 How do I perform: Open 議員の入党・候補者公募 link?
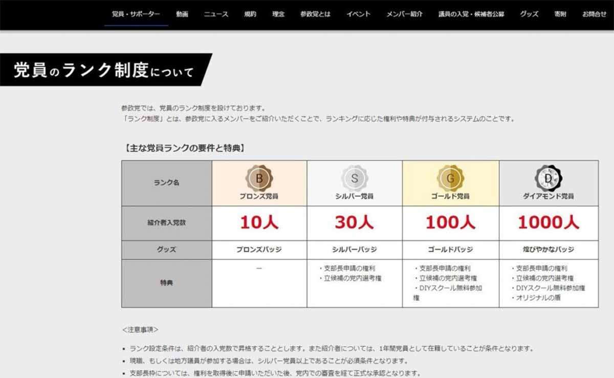(471, 14)
